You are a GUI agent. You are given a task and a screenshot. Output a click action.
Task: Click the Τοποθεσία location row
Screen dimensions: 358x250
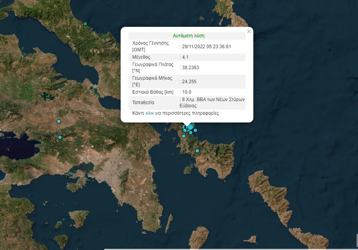coord(187,102)
